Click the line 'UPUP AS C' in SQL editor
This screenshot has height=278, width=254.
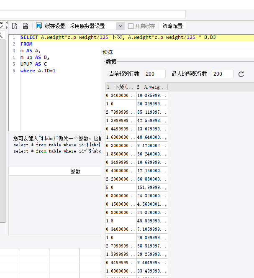click(33, 64)
